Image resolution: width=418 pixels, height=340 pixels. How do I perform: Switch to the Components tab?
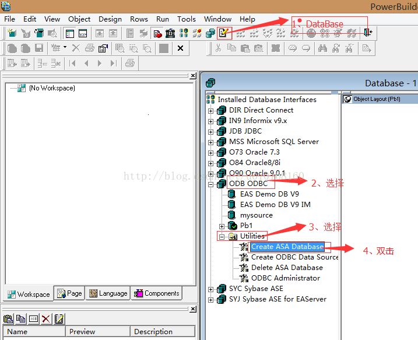pos(157,293)
